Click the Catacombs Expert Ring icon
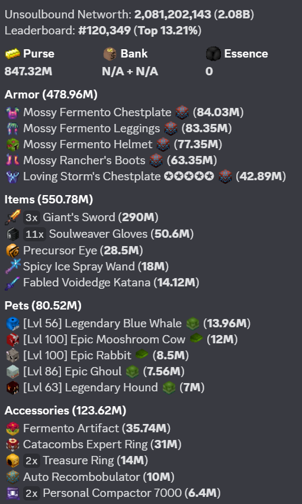 13,445
